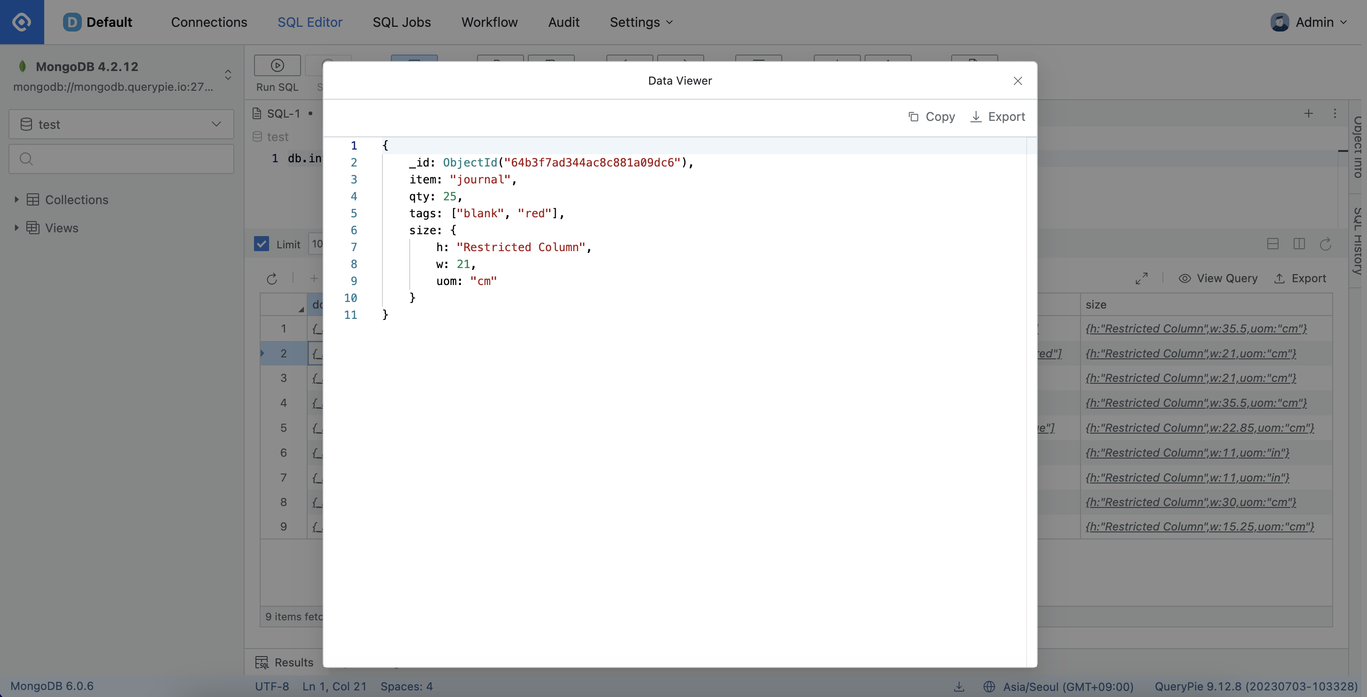Image resolution: width=1367 pixels, height=697 pixels.
Task: Open the Object Info side panel
Action: (1358, 147)
